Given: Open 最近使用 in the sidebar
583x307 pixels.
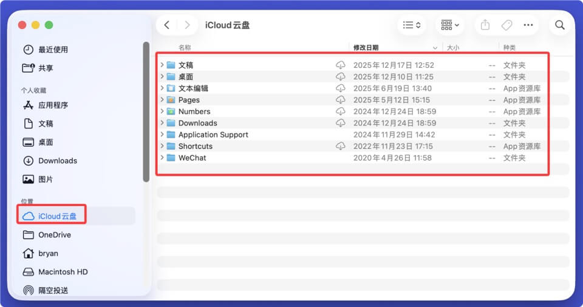Looking at the screenshot, I should tap(53, 50).
